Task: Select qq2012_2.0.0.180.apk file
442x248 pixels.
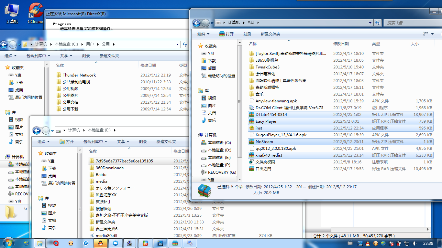Action: click(x=340, y=148)
